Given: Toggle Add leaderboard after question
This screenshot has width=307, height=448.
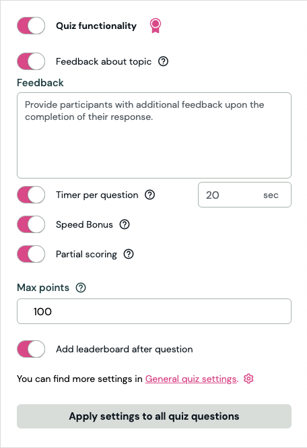Looking at the screenshot, I should coord(31,349).
